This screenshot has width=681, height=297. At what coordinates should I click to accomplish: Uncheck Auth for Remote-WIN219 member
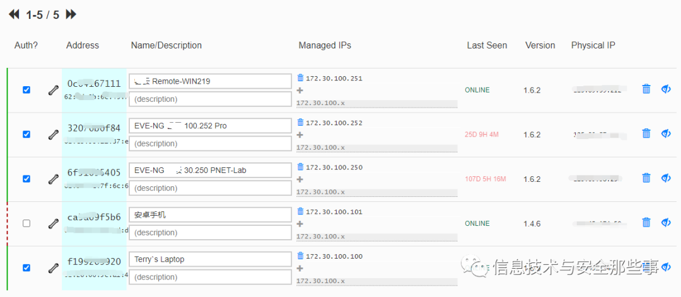[x=26, y=90]
